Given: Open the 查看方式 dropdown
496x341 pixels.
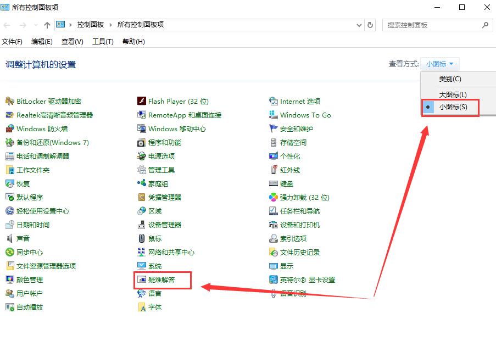Looking at the screenshot, I should 439,64.
